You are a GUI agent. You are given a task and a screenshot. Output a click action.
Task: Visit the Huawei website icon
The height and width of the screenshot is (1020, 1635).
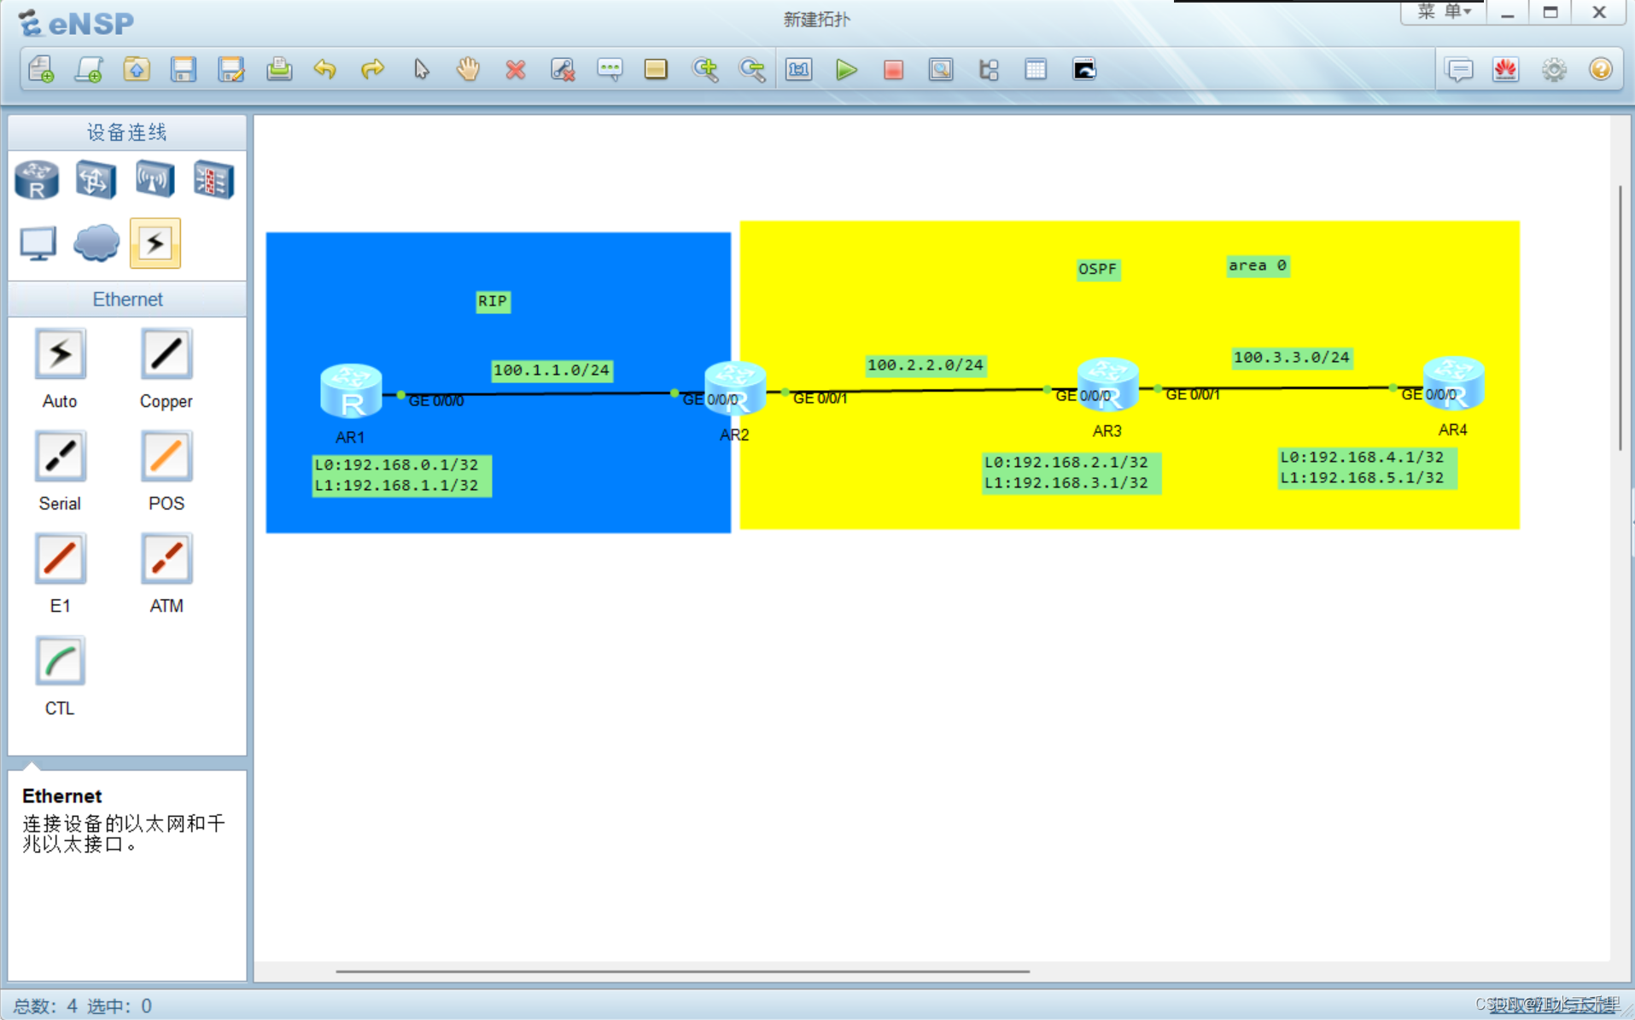(1506, 69)
